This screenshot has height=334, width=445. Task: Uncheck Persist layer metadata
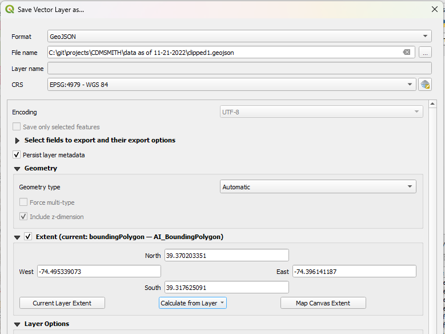coord(17,155)
